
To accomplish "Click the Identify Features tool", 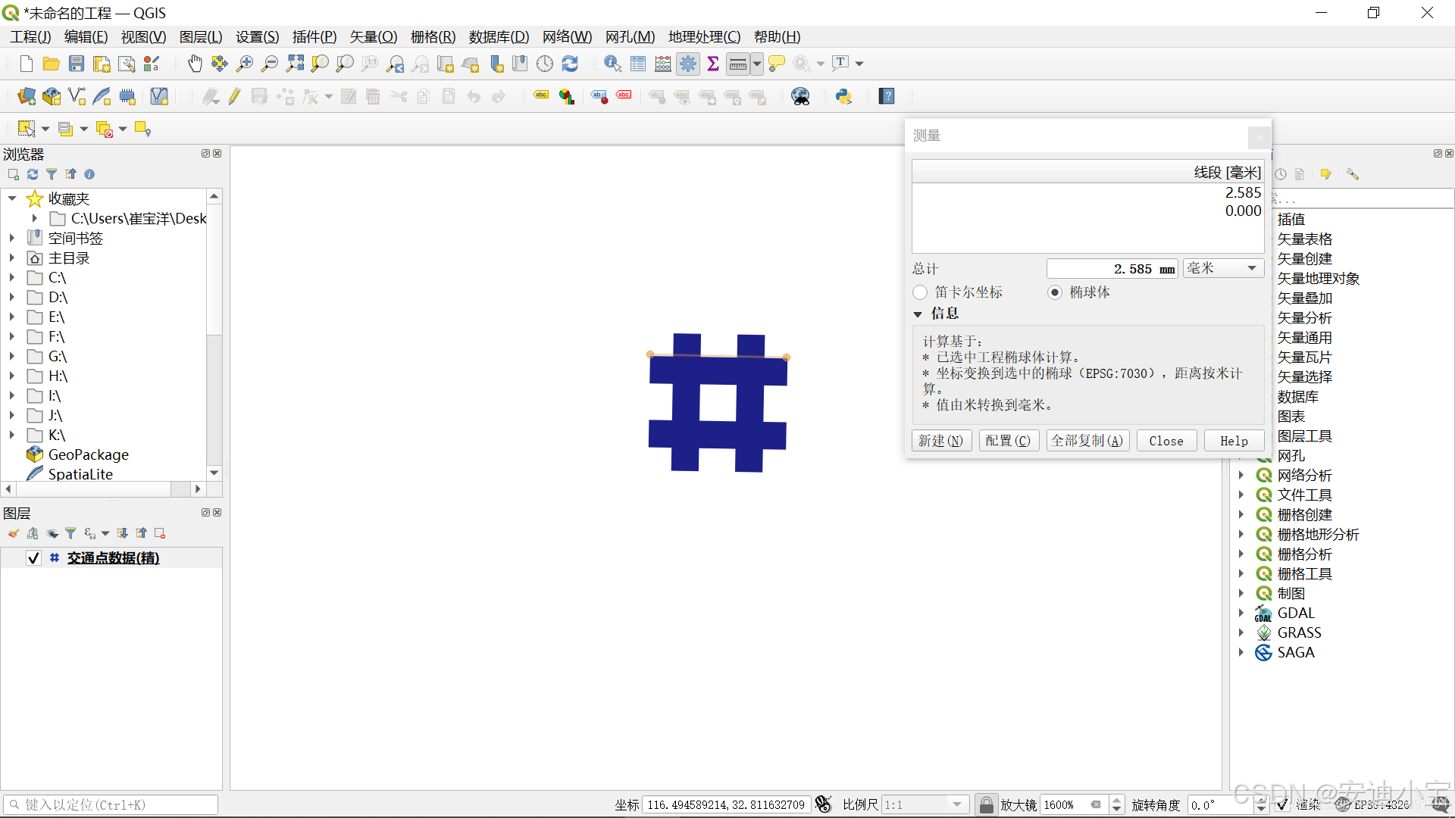I will tap(612, 64).
